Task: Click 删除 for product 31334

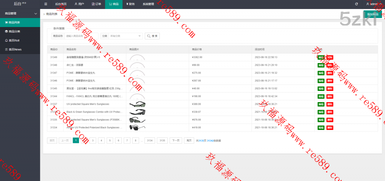Action: pos(330,128)
